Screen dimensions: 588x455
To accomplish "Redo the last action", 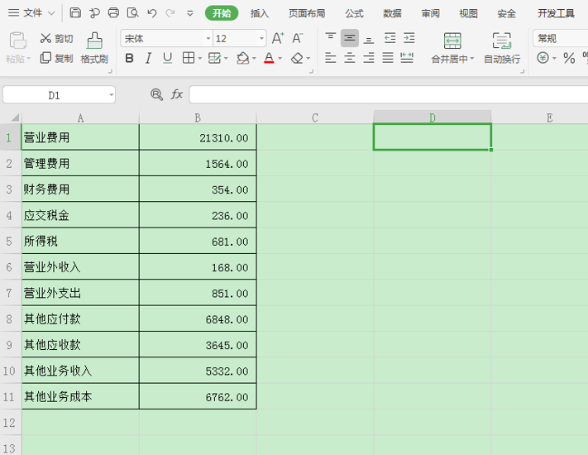I will (170, 13).
